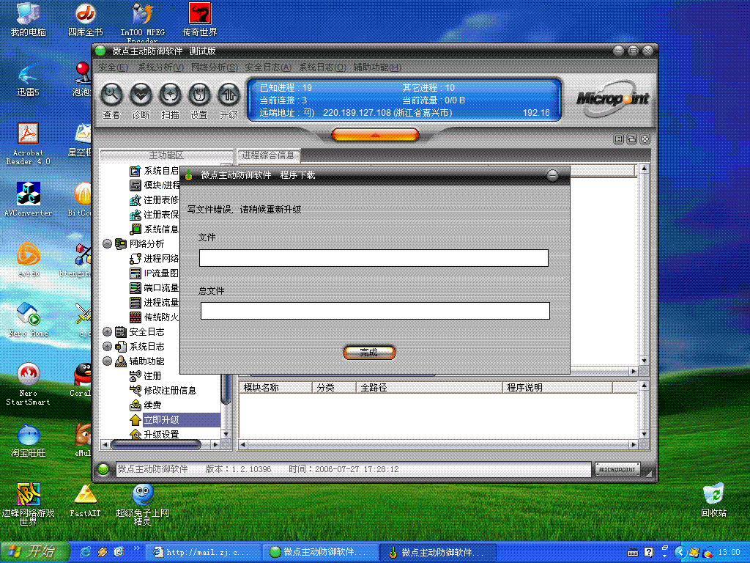This screenshot has width=750, height=563.
Task: Click the module list scroll up arrow
Action: (x=644, y=386)
